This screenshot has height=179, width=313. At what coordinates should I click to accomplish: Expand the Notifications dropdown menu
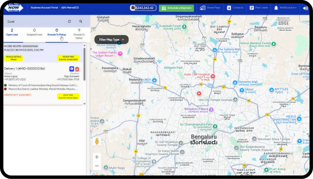coord(285,8)
